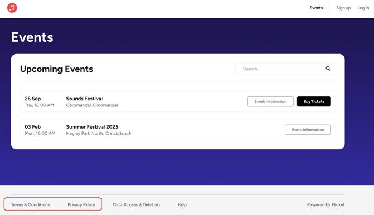This screenshot has width=374, height=215.
Task: Open the Sign up link
Action: coord(343,8)
